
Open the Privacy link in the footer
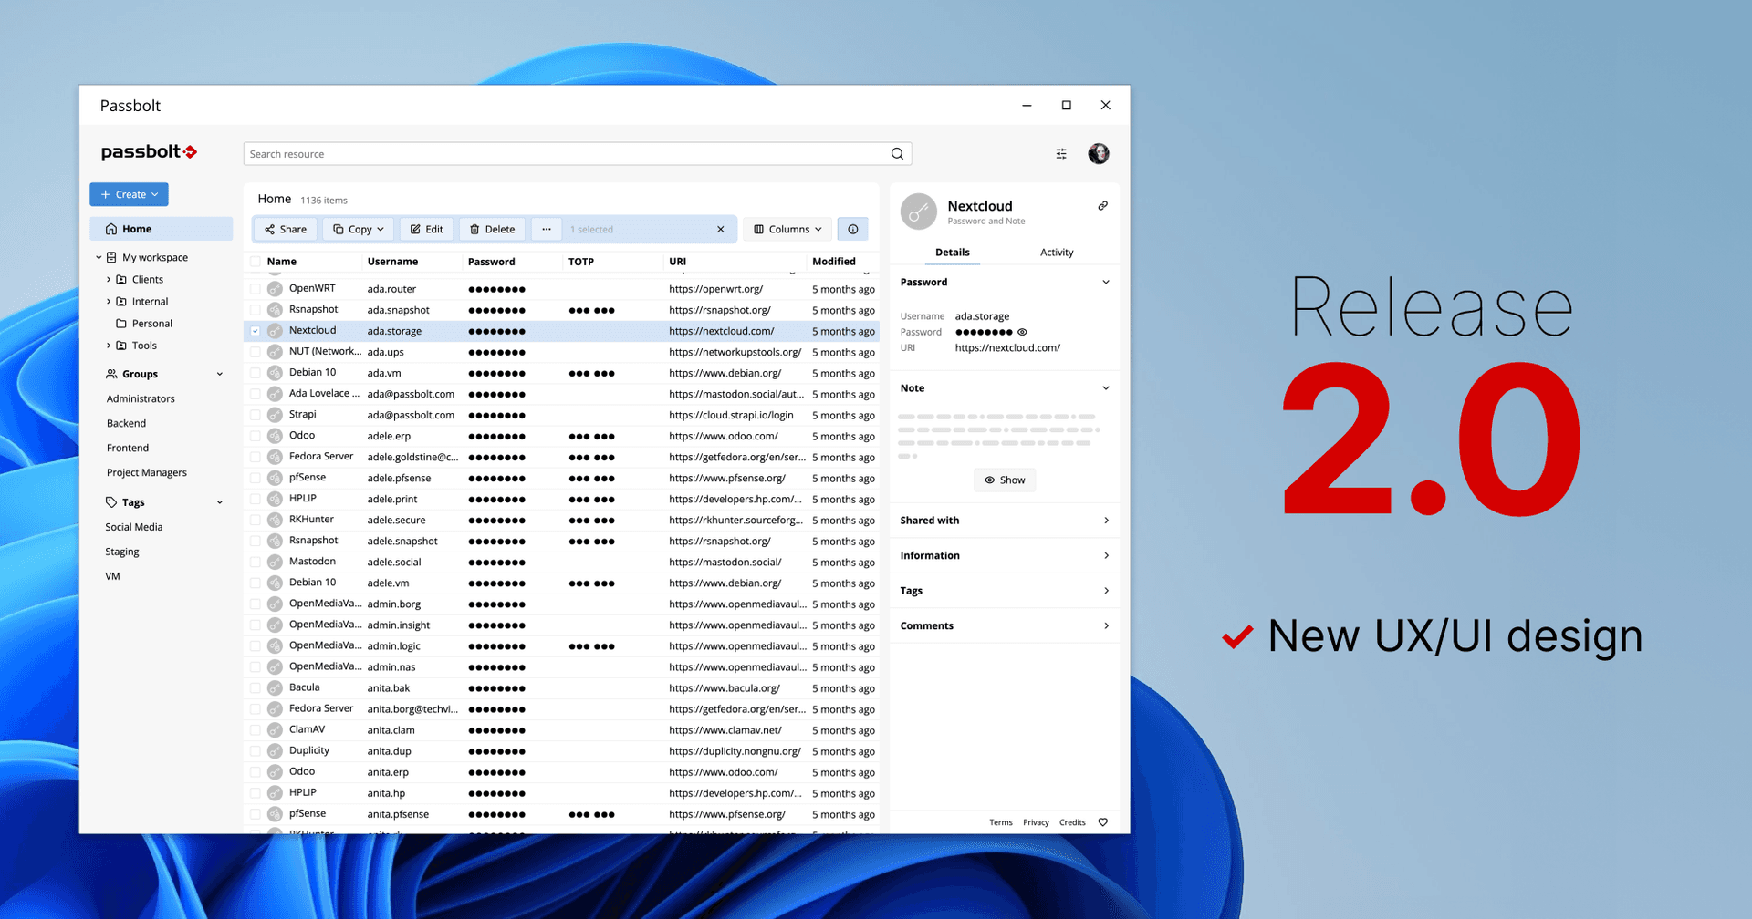click(1036, 821)
